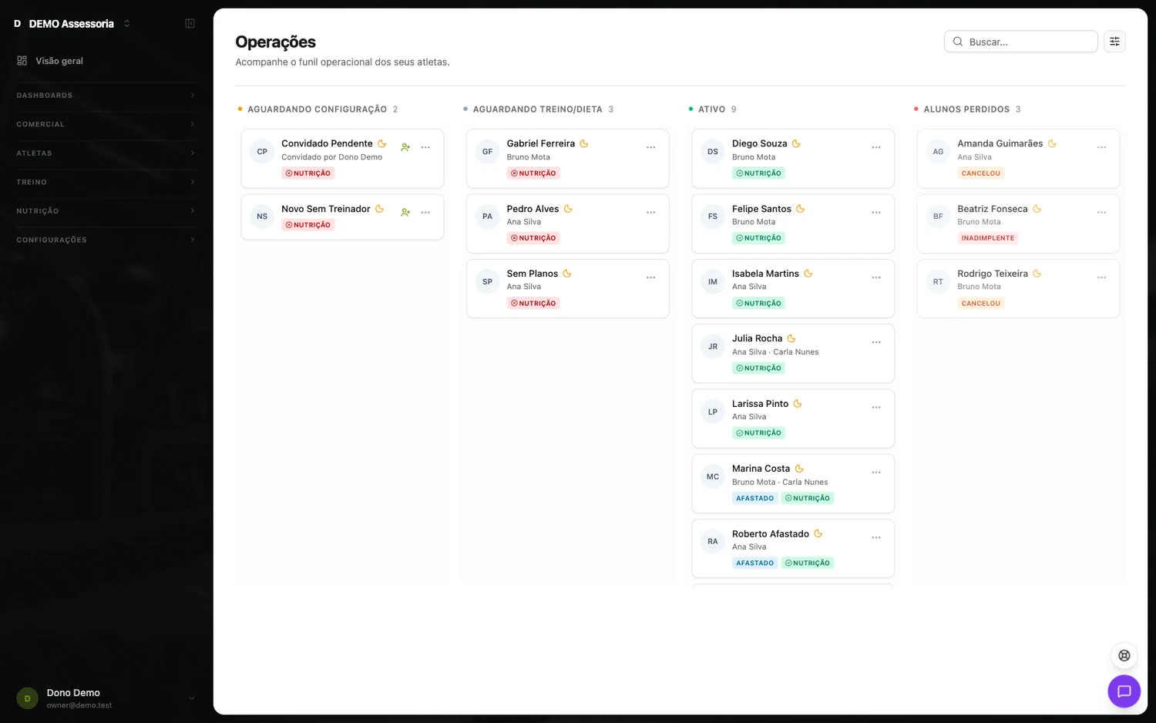Open the DEMO Assessoria workspace switcher
The width and height of the screenshot is (1156, 723).
[72, 24]
